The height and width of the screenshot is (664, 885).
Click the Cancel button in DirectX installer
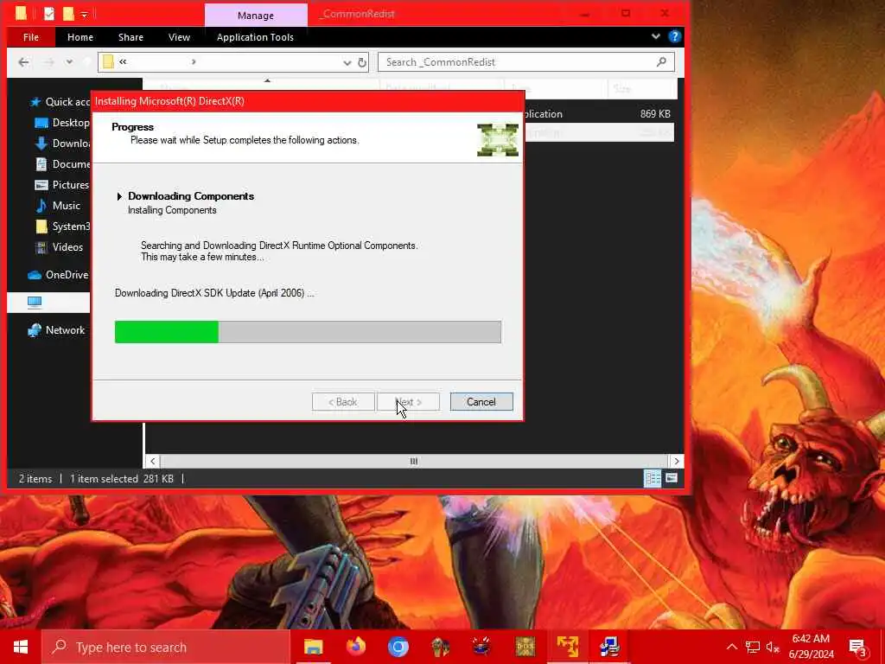(481, 401)
